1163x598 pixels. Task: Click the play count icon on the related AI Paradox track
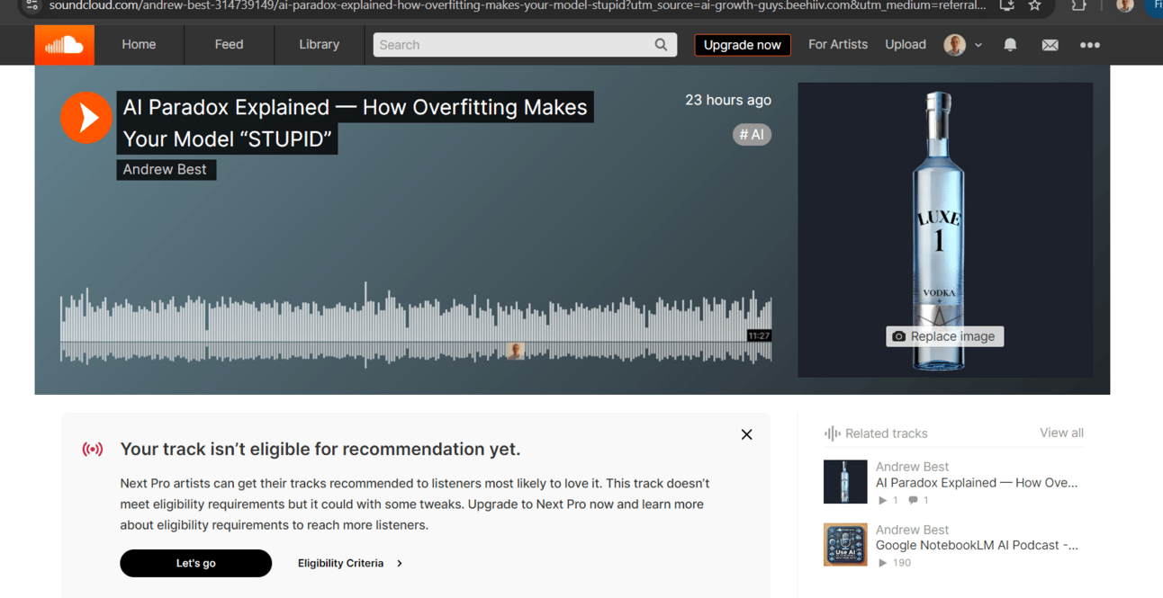[882, 500]
